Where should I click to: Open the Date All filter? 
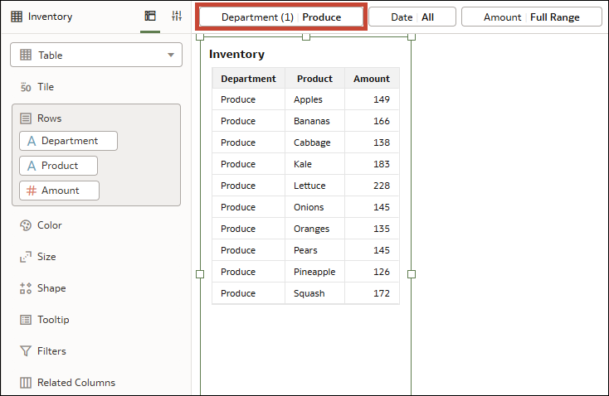[x=412, y=17]
